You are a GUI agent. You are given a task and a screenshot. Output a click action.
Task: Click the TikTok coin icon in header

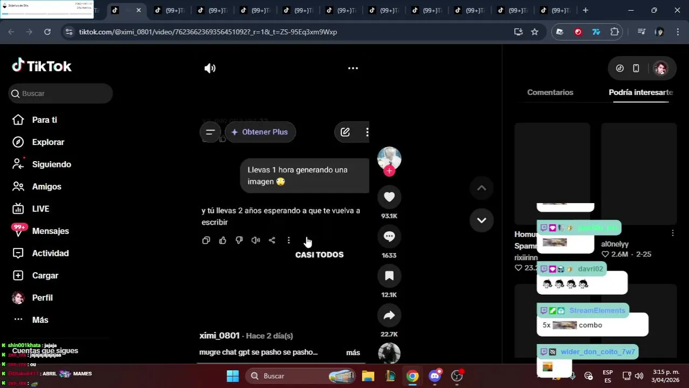(x=620, y=68)
